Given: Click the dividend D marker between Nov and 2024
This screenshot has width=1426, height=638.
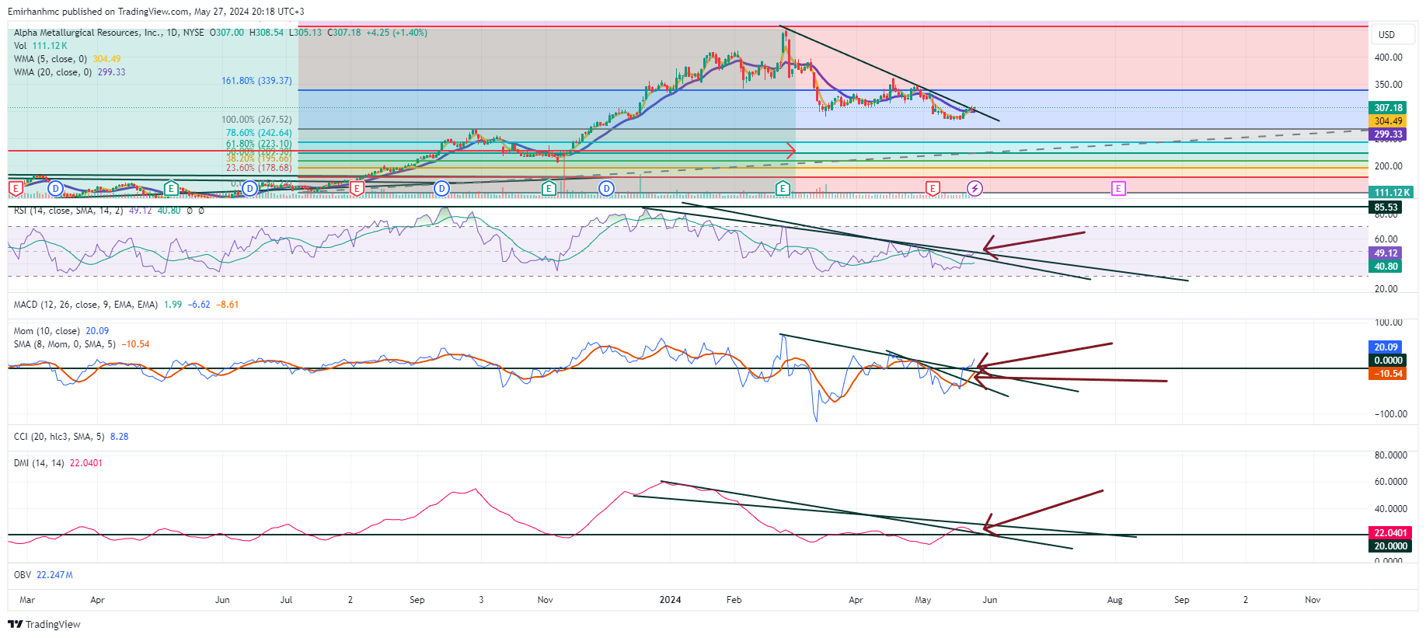Looking at the screenshot, I should click(606, 188).
